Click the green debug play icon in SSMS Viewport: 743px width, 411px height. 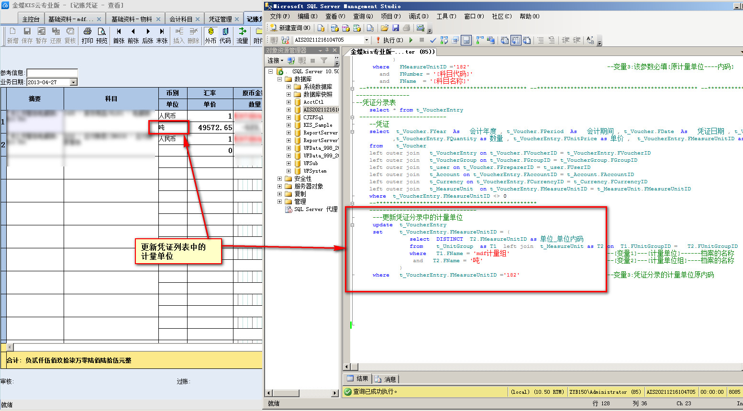[x=411, y=40]
